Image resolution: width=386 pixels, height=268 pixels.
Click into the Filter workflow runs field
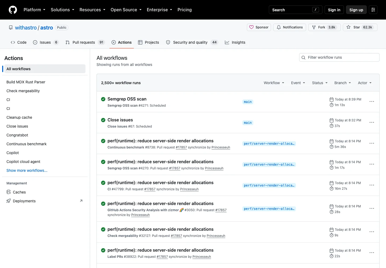pyautogui.click(x=339, y=57)
